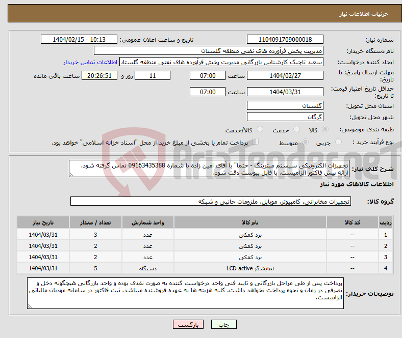Click the resize handle of buyer notes box

(x=30, y=306)
